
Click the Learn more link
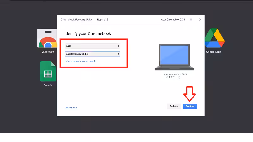point(71,107)
